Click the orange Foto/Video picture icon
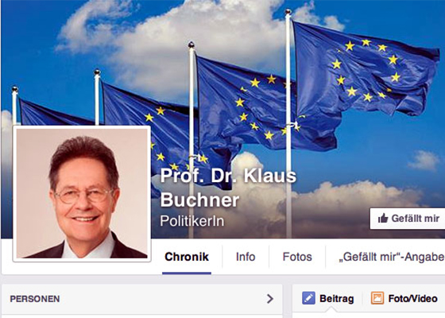 point(377,298)
